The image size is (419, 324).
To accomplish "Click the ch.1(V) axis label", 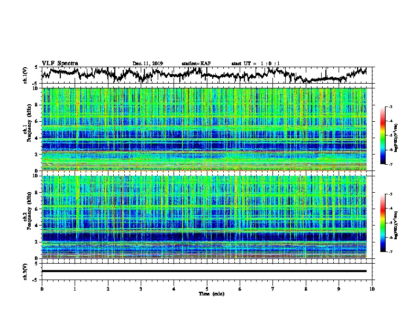I will click(x=25, y=75).
